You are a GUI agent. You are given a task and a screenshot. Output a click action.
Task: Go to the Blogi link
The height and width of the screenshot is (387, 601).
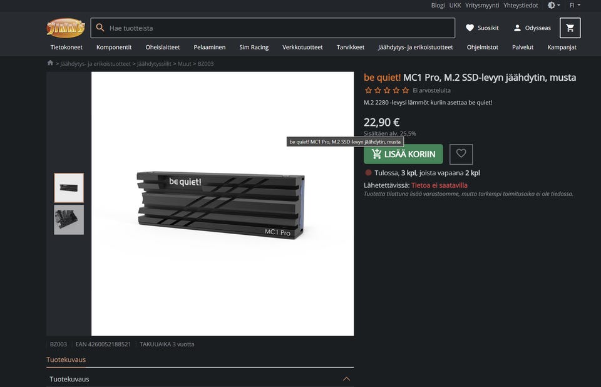438,6
